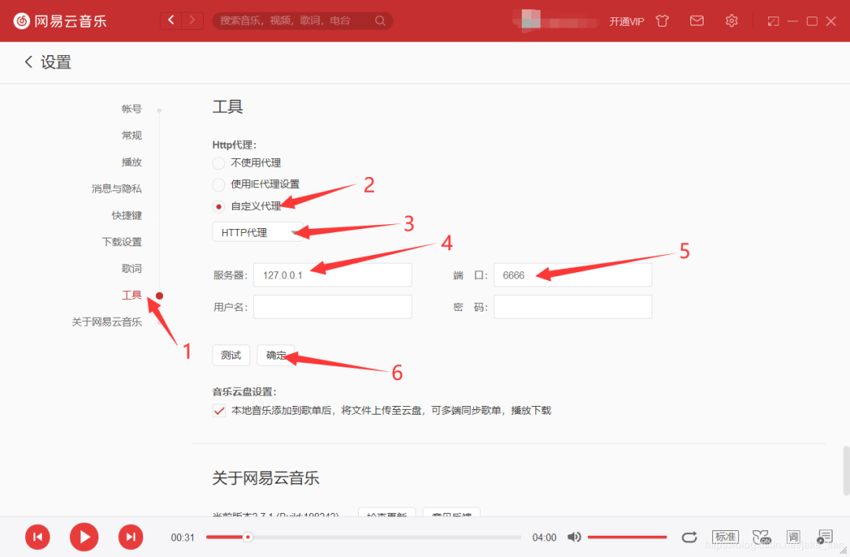Open the 下载设置 settings section

[122, 242]
